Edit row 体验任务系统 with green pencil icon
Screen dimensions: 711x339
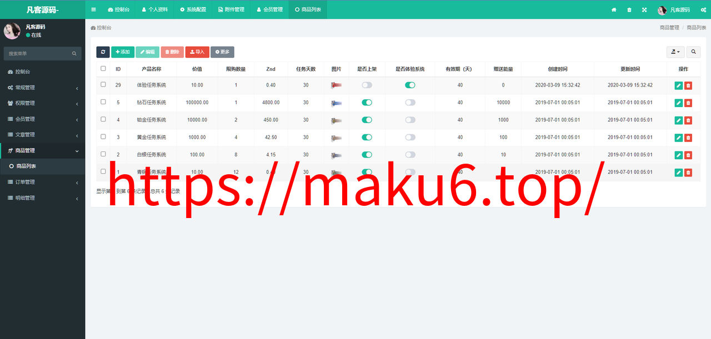[679, 85]
